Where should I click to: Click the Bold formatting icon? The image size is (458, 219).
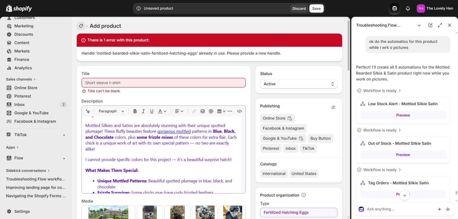click(x=135, y=111)
